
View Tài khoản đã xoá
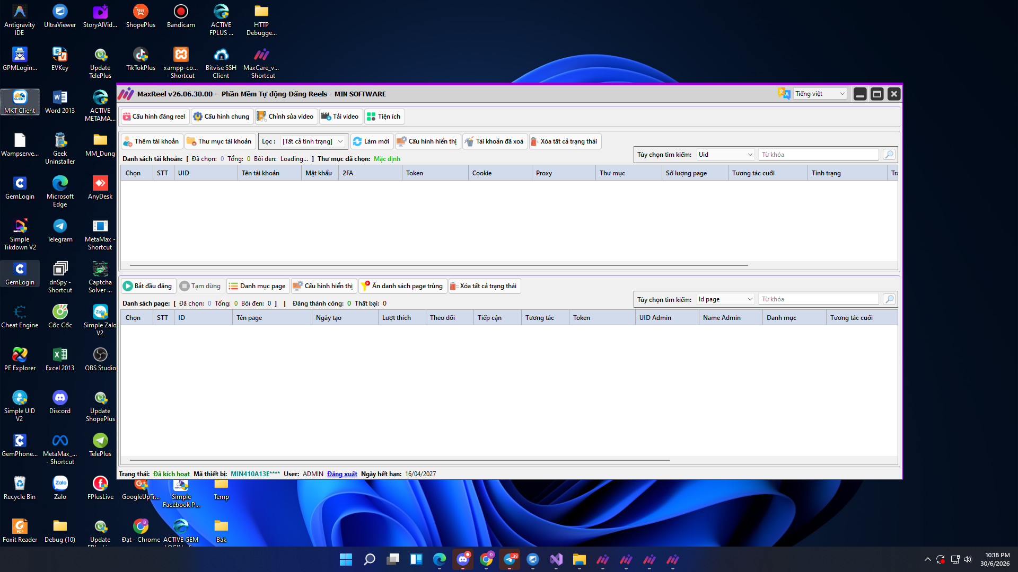coord(495,141)
